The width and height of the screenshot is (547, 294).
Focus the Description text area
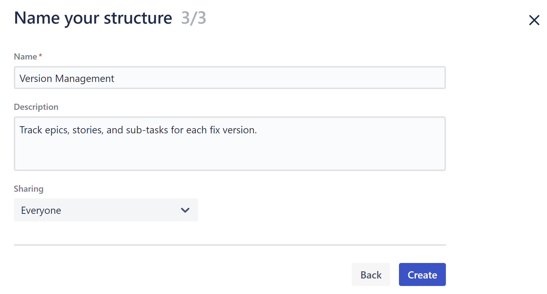pyautogui.click(x=230, y=144)
